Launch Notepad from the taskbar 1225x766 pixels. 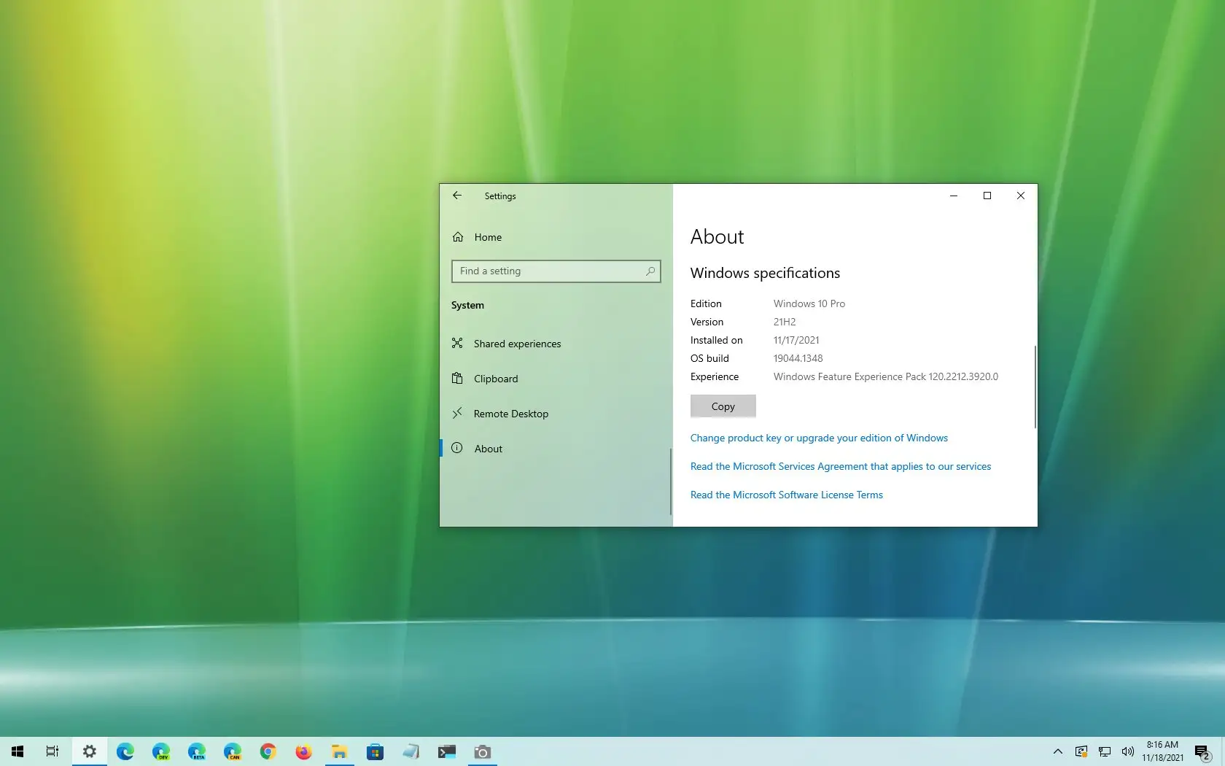pos(411,751)
